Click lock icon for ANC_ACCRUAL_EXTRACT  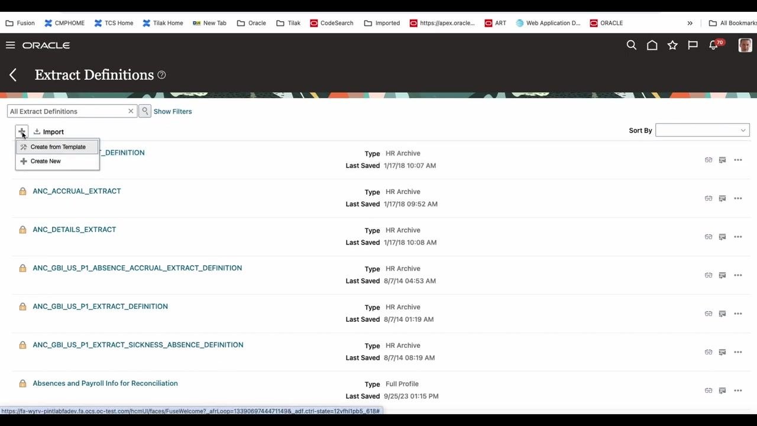(22, 191)
